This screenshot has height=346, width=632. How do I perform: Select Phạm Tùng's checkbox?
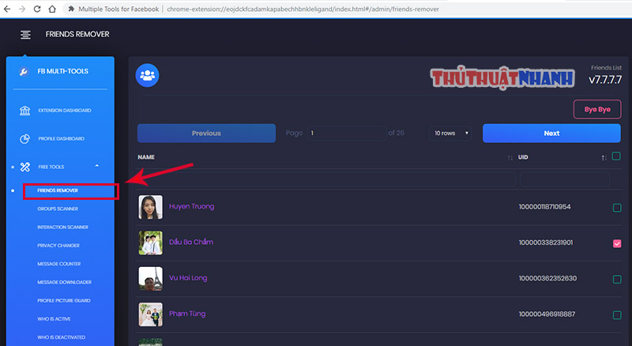tap(617, 315)
